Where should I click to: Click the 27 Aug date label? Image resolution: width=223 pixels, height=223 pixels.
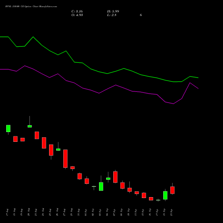(x=64, y=212)
